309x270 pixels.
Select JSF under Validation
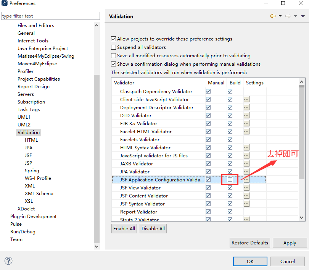point(28,155)
